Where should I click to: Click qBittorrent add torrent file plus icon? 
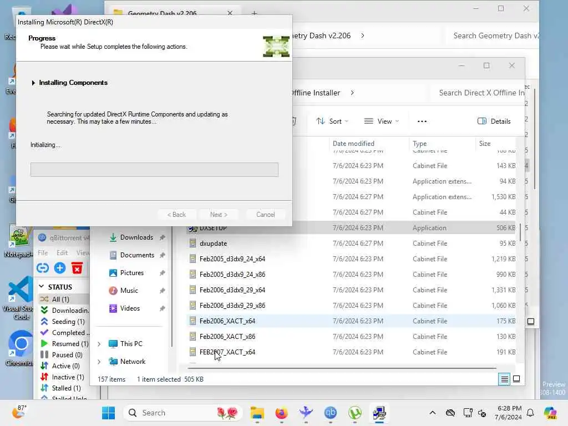tap(60, 268)
